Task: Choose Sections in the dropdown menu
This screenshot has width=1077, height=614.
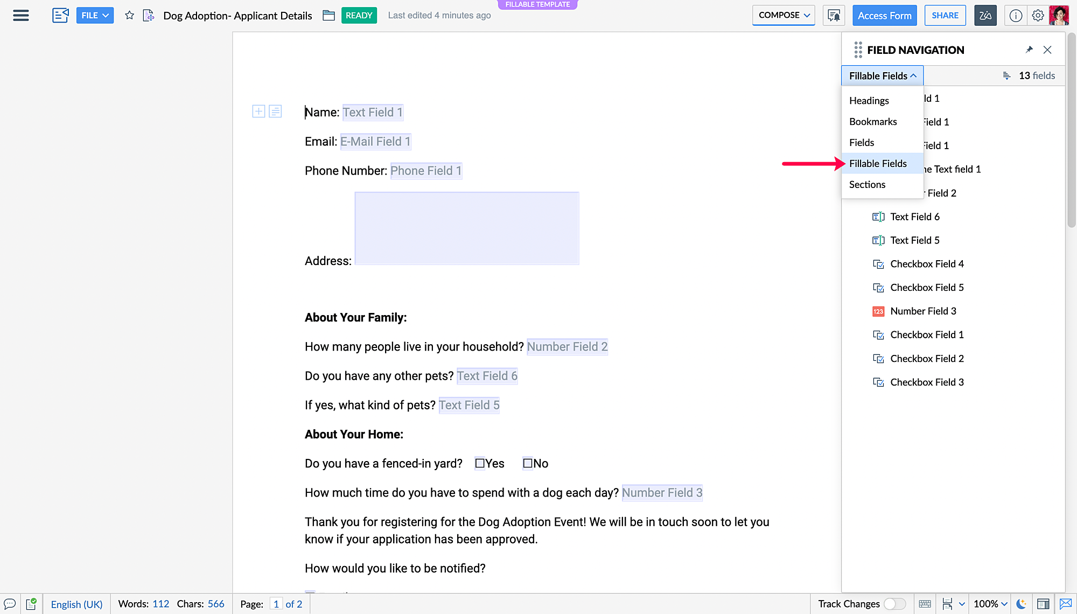Action: pyautogui.click(x=867, y=184)
